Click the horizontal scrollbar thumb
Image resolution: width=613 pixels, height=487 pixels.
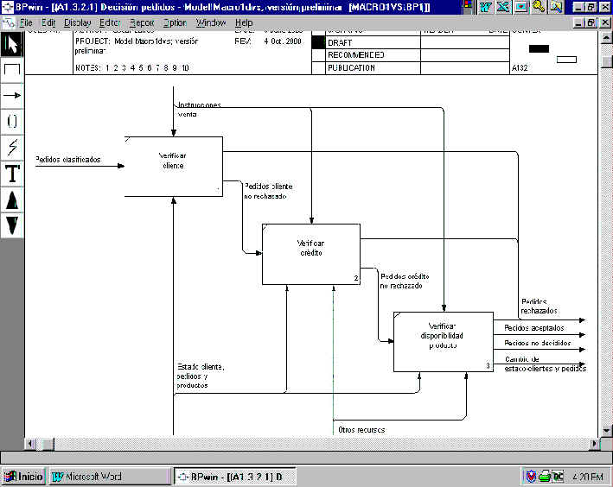tap(48, 444)
